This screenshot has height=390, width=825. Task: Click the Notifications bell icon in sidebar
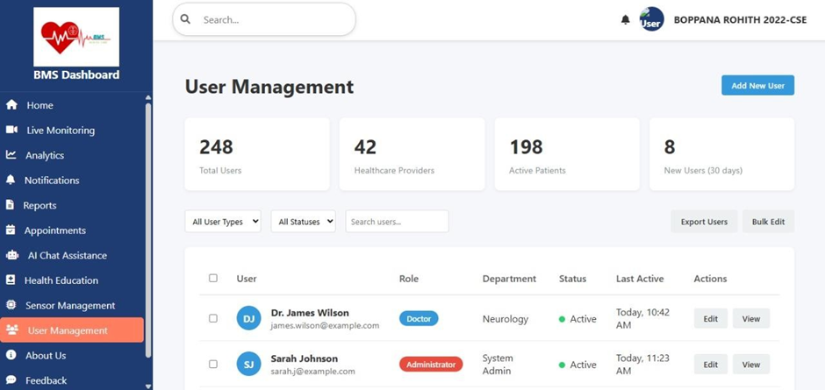[x=11, y=180]
